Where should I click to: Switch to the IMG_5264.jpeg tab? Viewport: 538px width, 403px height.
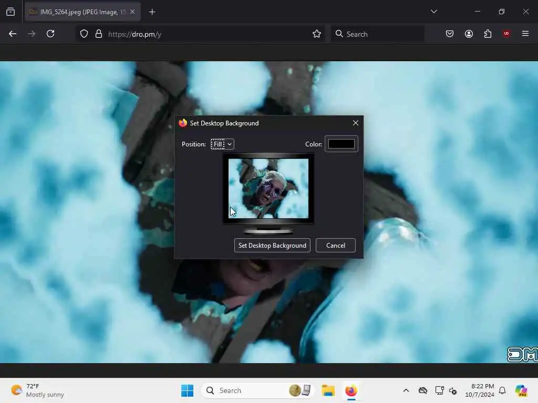82,12
